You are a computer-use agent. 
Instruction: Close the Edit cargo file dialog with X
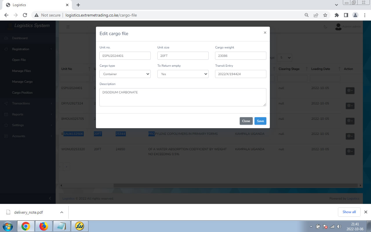point(265,33)
